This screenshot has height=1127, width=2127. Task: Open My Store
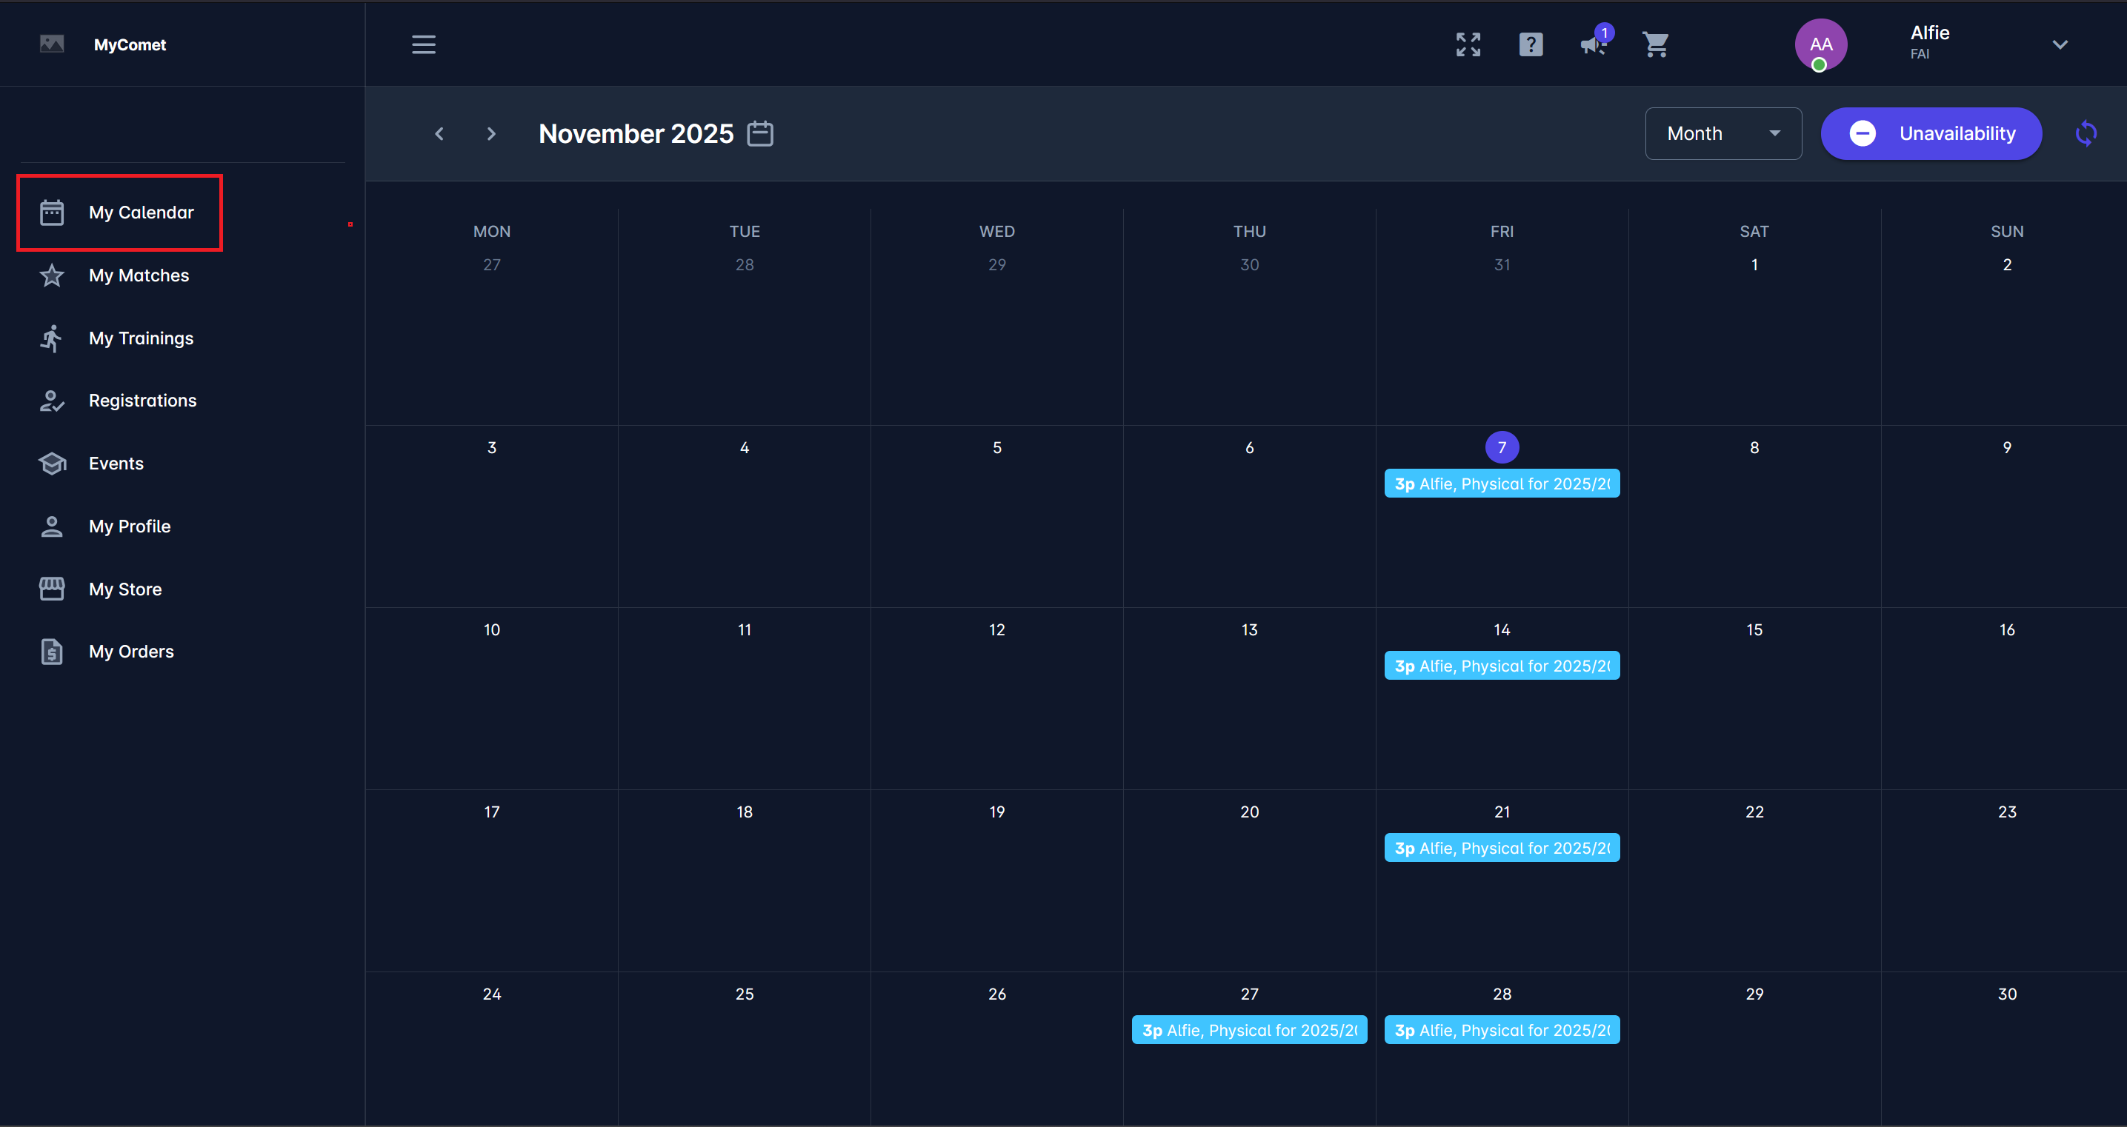click(125, 588)
